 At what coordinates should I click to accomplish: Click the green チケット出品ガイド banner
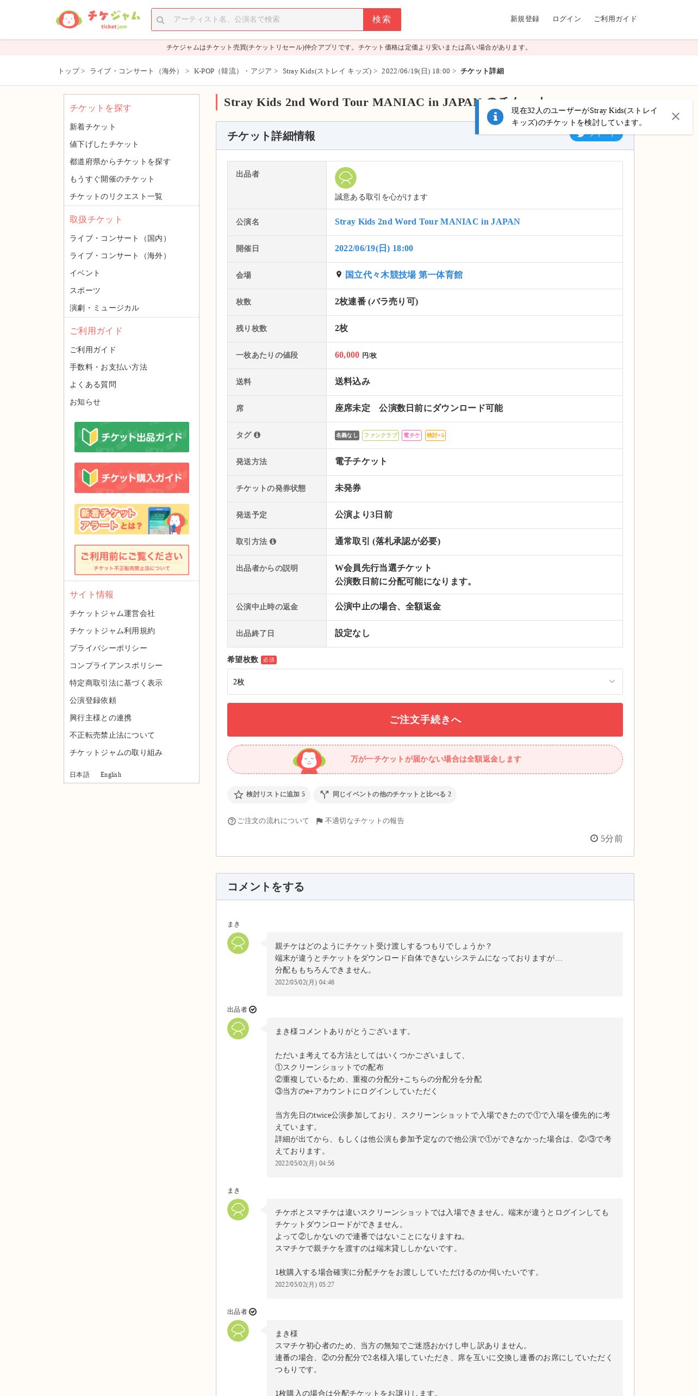point(132,437)
